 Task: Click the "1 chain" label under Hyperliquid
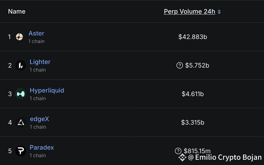38,98
